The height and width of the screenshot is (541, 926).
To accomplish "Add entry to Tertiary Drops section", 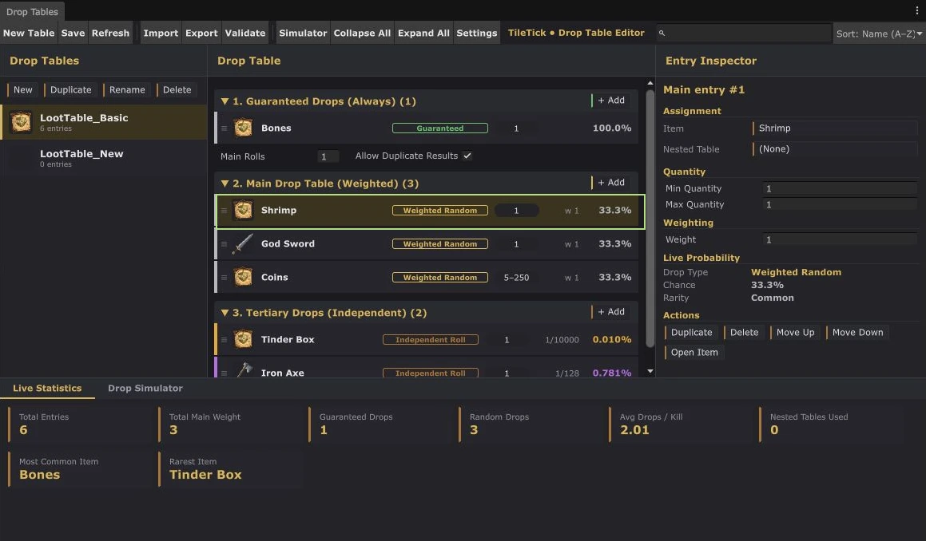I will tap(610, 311).
